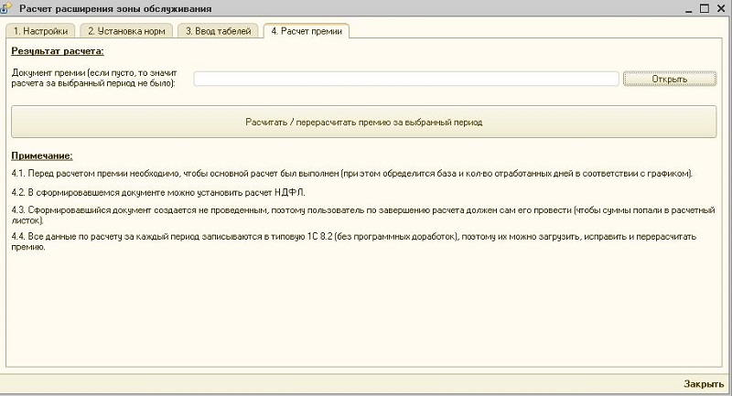This screenshot has height=396, width=732.
Task: Click note 4.4 about typical 1С 8.2
Action: (354, 241)
